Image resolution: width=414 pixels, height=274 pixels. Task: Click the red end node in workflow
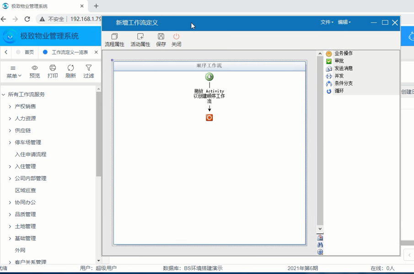pos(210,118)
